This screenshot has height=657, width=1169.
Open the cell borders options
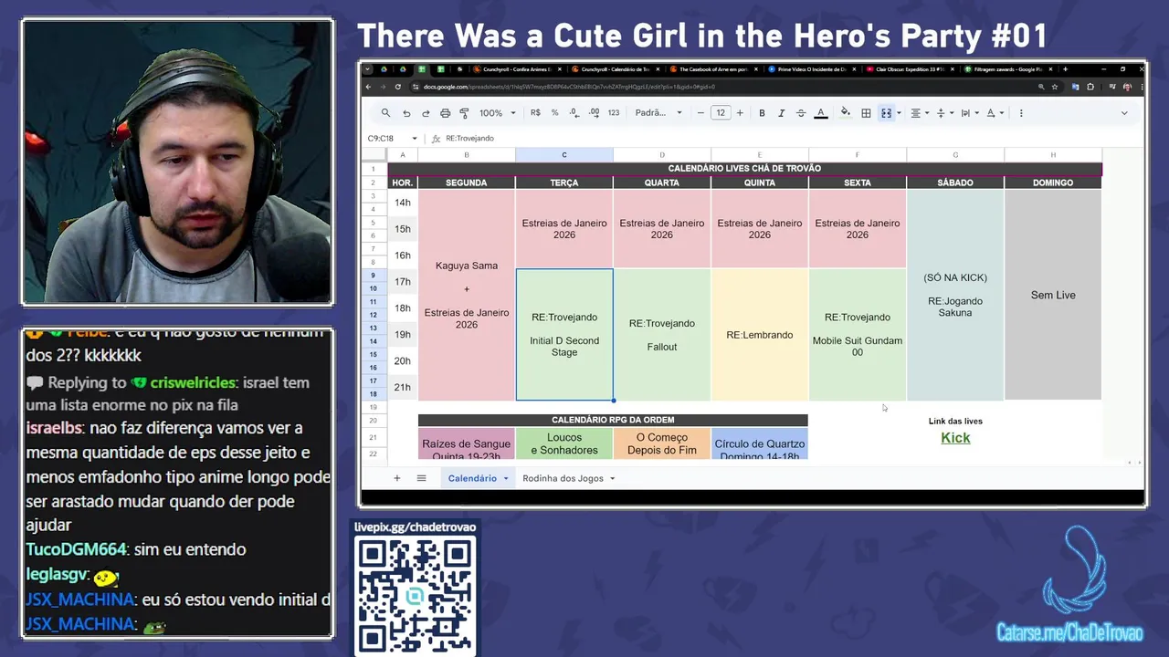click(x=866, y=113)
